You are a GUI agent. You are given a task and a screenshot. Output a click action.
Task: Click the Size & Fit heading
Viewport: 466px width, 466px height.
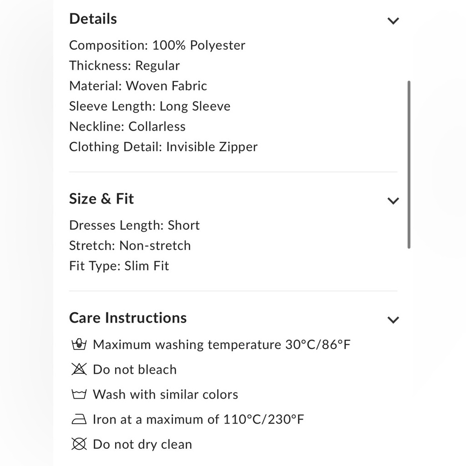coord(101,199)
